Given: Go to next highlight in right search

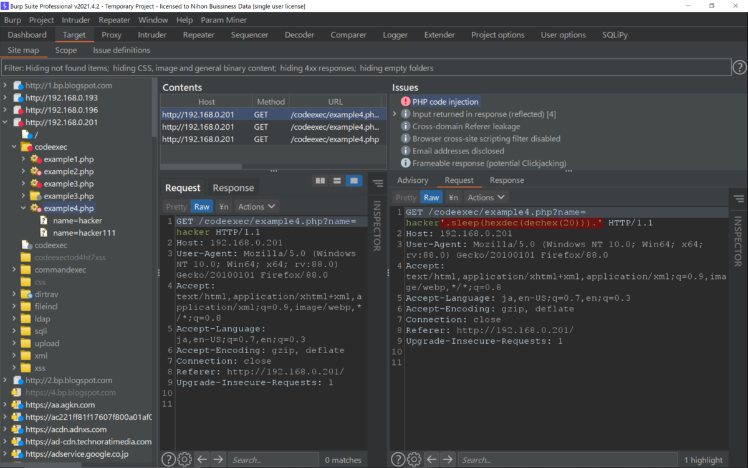Looking at the screenshot, I should pyautogui.click(x=448, y=460).
